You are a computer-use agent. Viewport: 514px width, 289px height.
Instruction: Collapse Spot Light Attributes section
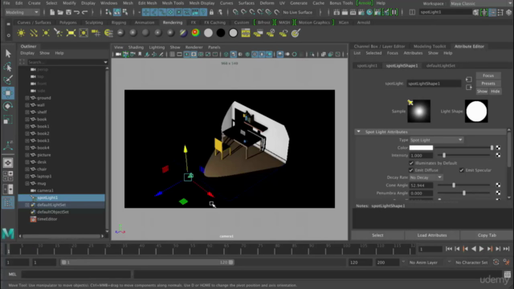[359, 132]
